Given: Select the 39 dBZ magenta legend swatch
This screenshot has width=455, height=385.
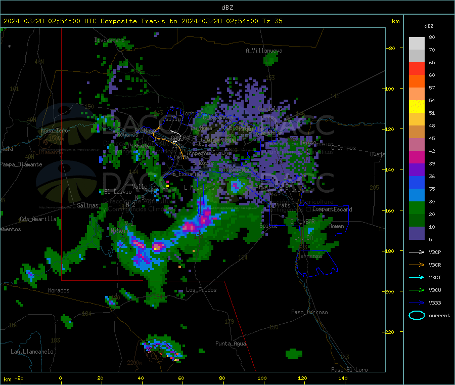Looking at the screenshot, I should pyautogui.click(x=417, y=157).
